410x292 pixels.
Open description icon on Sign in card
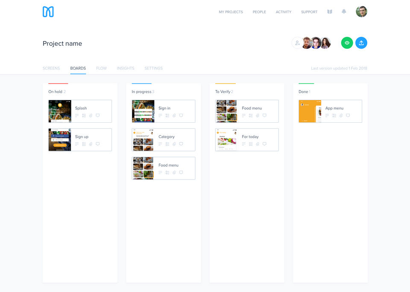point(160,115)
